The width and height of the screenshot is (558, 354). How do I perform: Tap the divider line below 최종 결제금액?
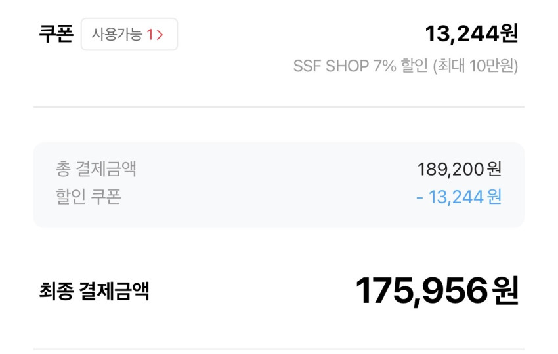(279, 349)
